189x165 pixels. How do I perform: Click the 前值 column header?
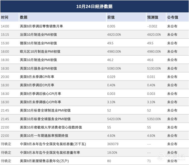(x=111, y=17)
